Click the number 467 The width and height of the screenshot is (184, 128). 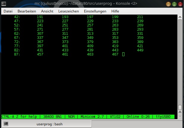[115, 54]
